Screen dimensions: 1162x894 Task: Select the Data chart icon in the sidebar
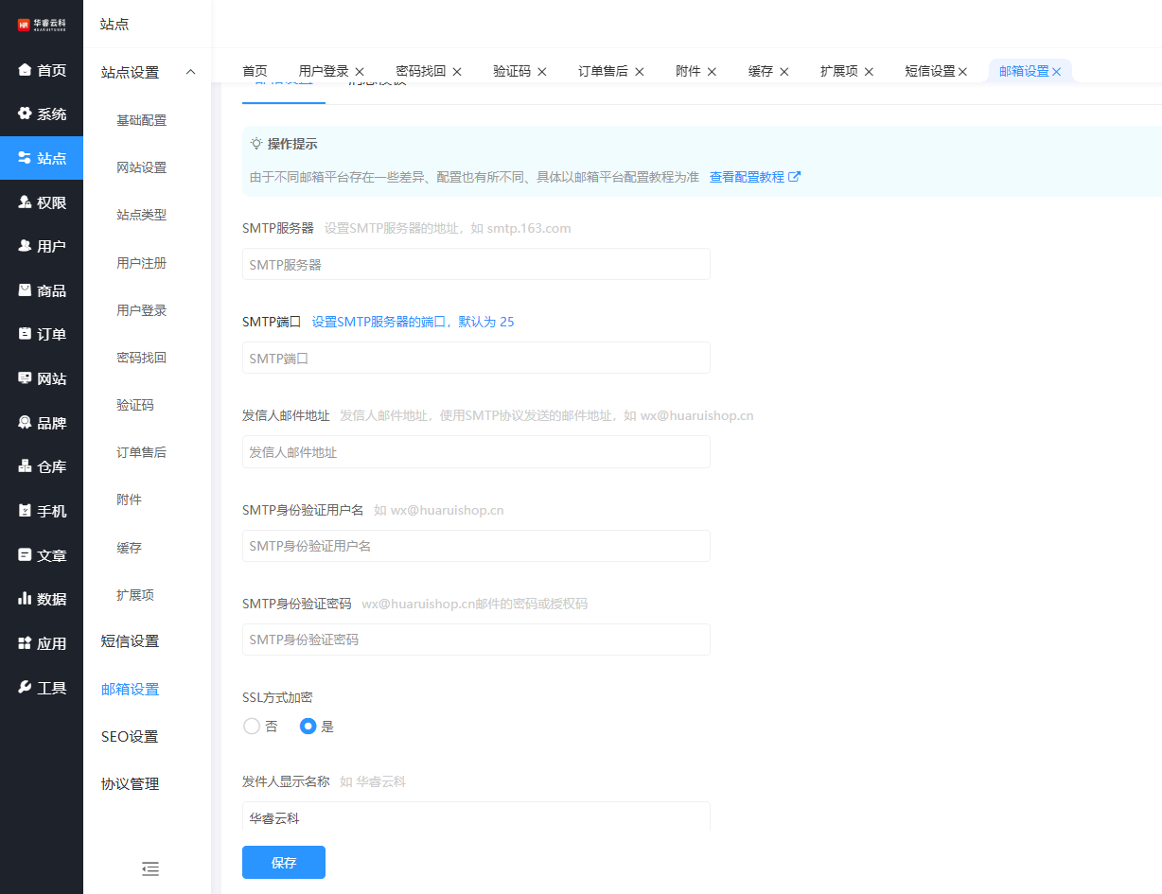click(x=25, y=599)
